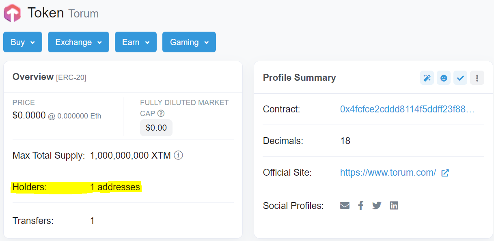Click the 'Token' page title text
Image resolution: width=494 pixels, height=241 pixels.
46,13
